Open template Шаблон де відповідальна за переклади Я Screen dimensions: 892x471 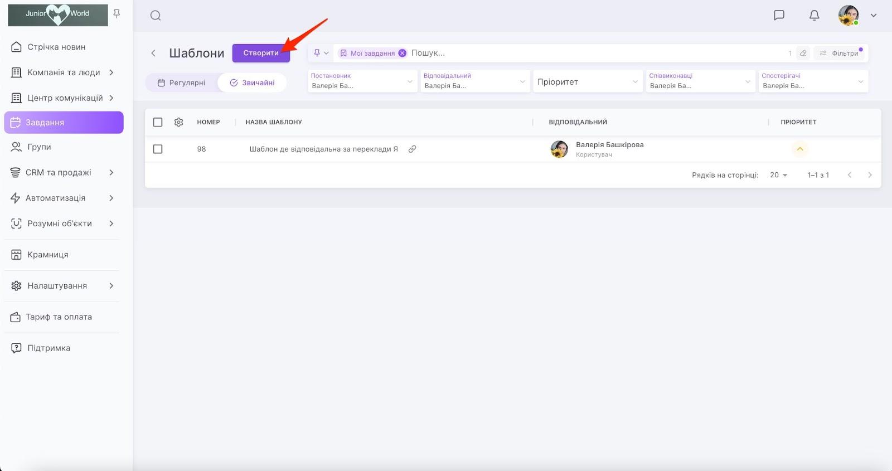(323, 149)
